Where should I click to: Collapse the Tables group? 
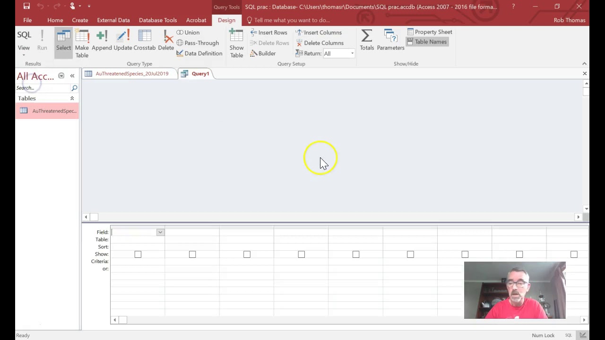pyautogui.click(x=72, y=98)
